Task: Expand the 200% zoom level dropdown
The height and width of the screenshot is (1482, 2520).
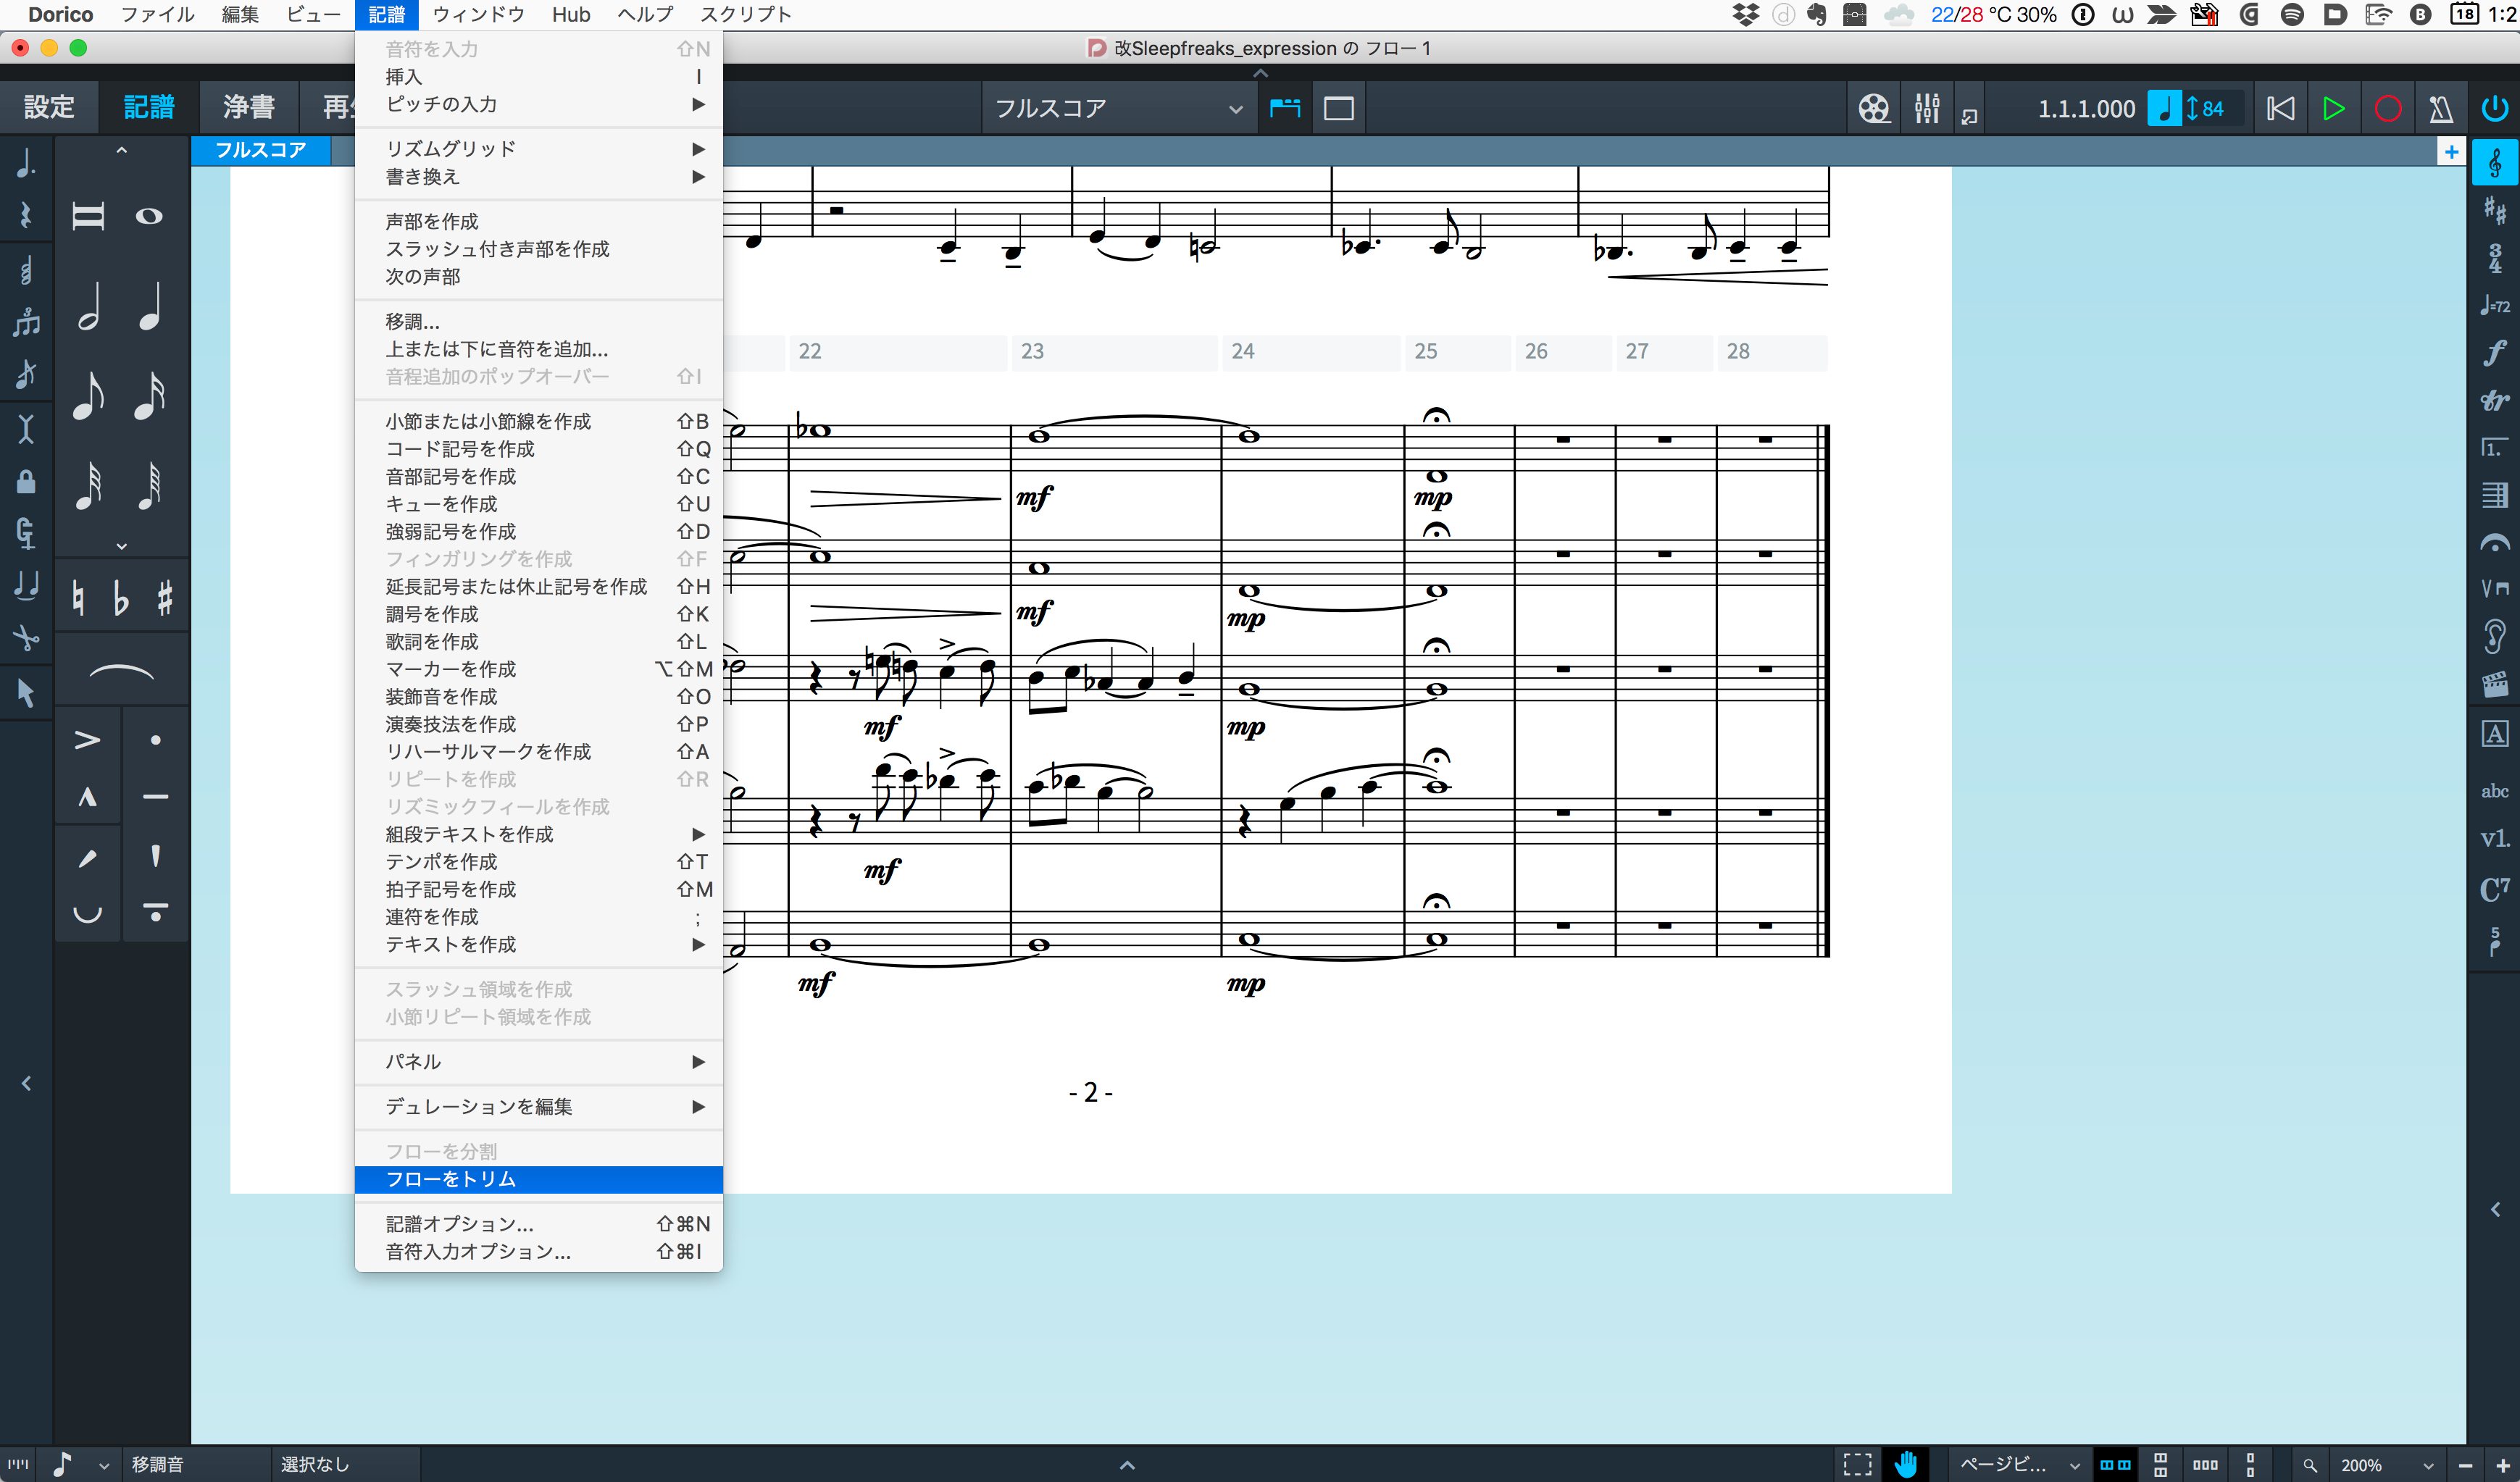Action: (x=2428, y=1465)
